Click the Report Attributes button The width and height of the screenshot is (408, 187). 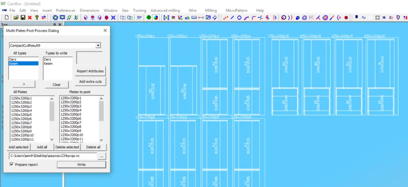[x=90, y=71]
